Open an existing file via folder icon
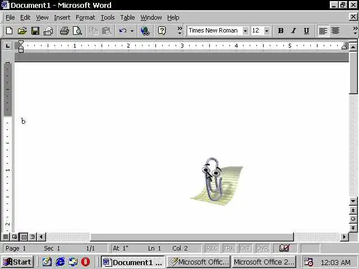The image size is (359, 269). coord(22,31)
